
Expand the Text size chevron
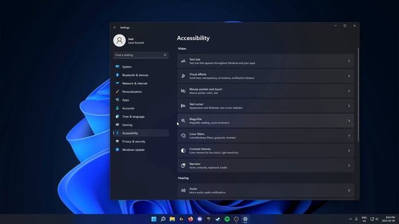click(349, 61)
